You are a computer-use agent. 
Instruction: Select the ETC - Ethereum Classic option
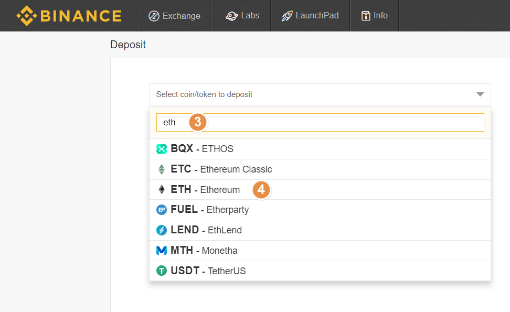(x=320, y=169)
